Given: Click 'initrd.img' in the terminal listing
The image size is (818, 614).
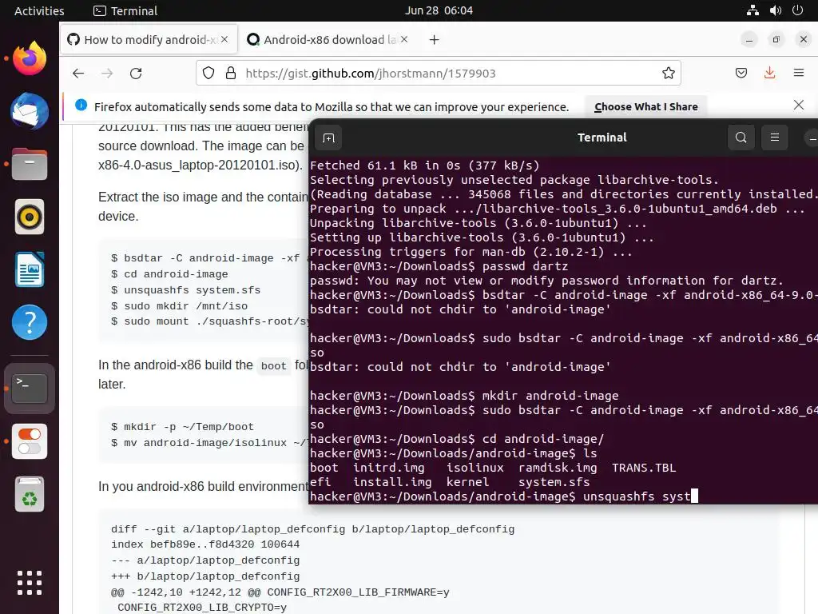Looking at the screenshot, I should 389,468.
